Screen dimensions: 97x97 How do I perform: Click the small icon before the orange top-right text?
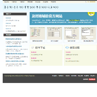(x=86, y=2)
